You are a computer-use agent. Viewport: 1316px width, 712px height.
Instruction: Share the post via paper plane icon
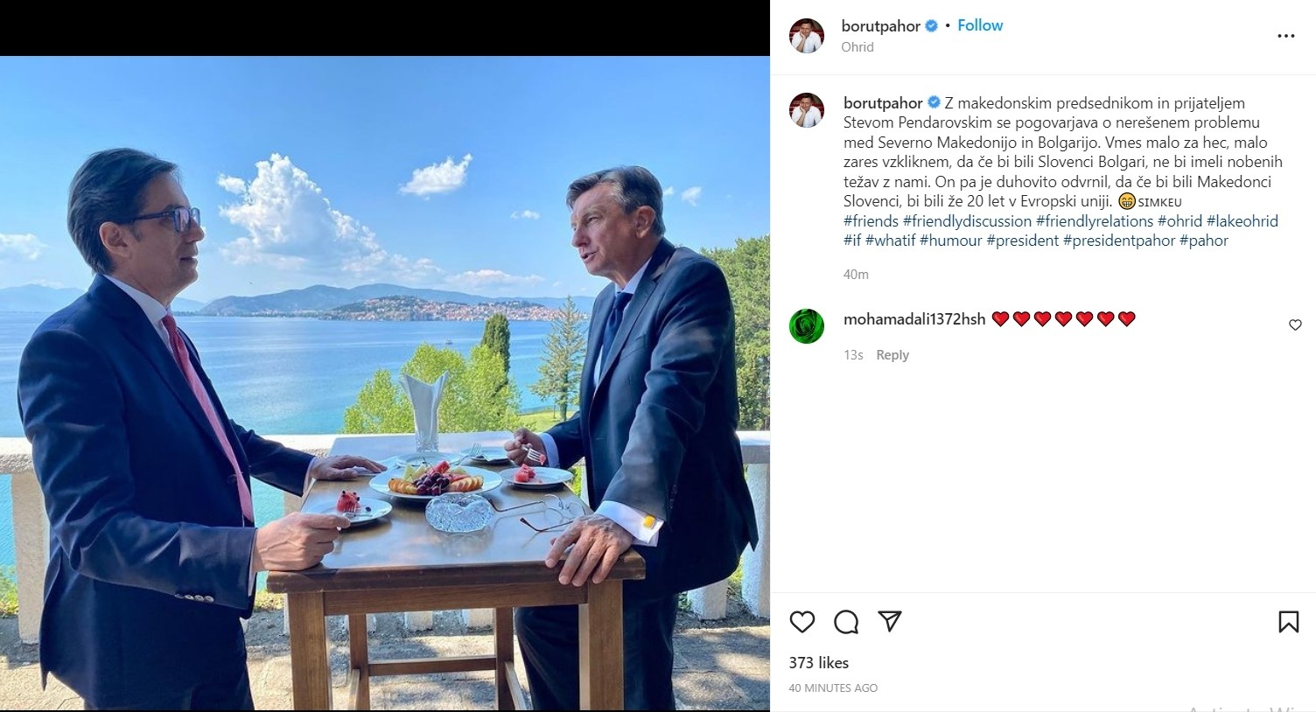(x=890, y=621)
